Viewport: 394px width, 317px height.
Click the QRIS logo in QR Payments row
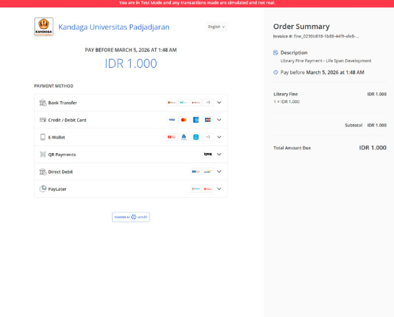208,155
